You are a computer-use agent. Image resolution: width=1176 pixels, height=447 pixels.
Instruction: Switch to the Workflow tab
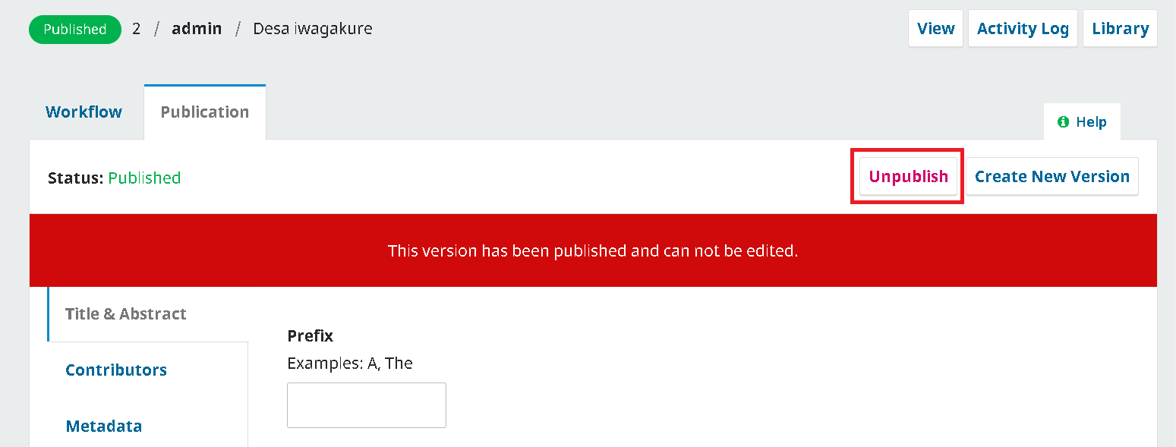pos(84,112)
